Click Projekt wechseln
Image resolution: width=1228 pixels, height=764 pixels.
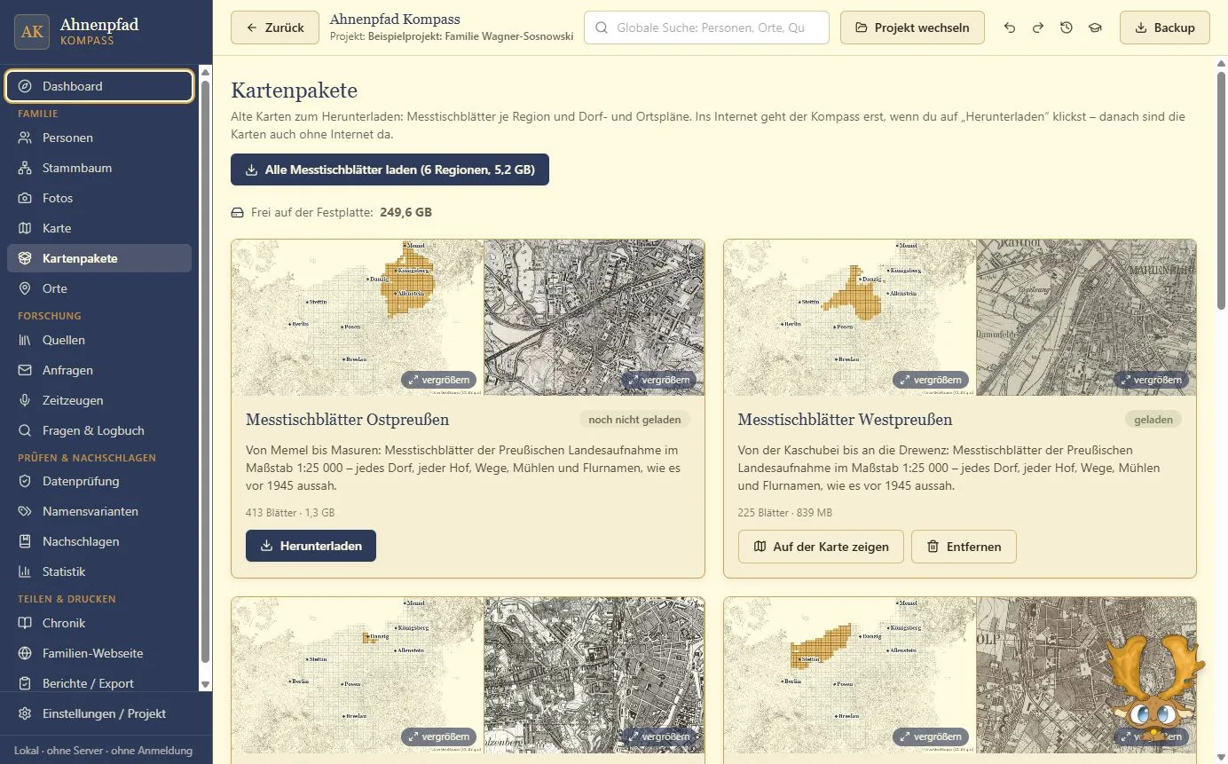[912, 28]
